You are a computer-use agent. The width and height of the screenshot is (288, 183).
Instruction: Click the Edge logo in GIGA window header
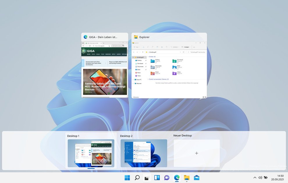point(86,37)
